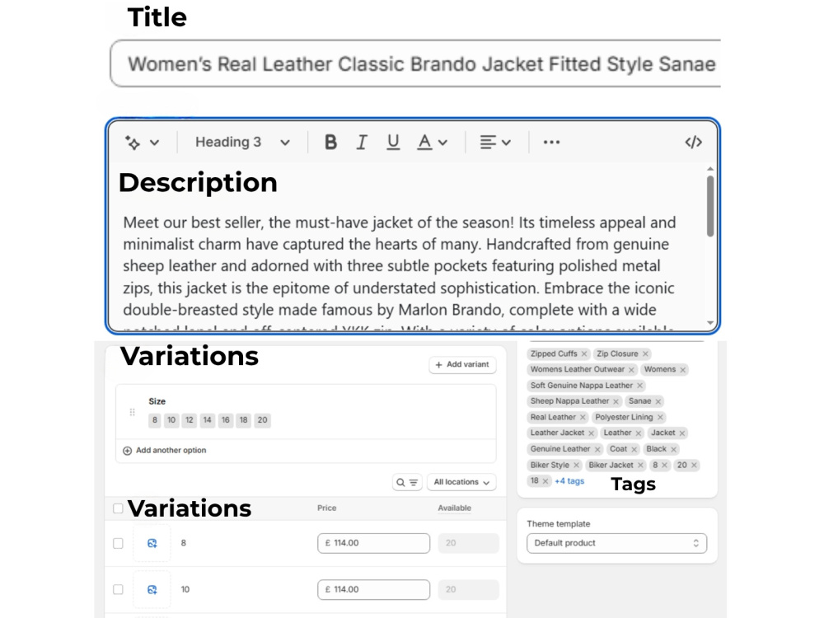
Task: Remove the Womens Leather Outwear tag
Action: tap(631, 370)
